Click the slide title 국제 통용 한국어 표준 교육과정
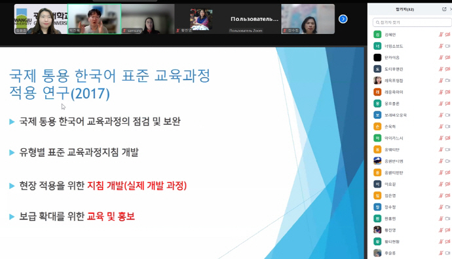Viewport: 452px width, 259px height. (110, 76)
